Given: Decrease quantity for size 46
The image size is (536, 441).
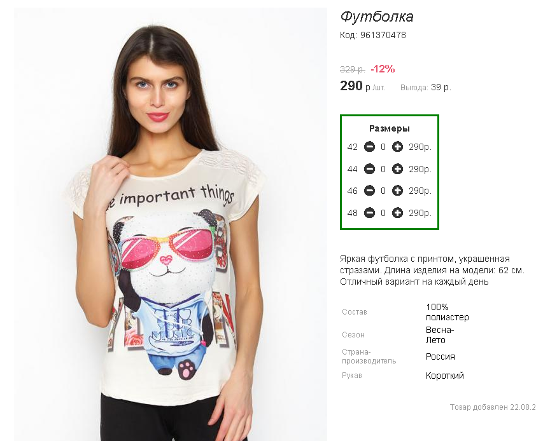Looking at the screenshot, I should 369,191.
